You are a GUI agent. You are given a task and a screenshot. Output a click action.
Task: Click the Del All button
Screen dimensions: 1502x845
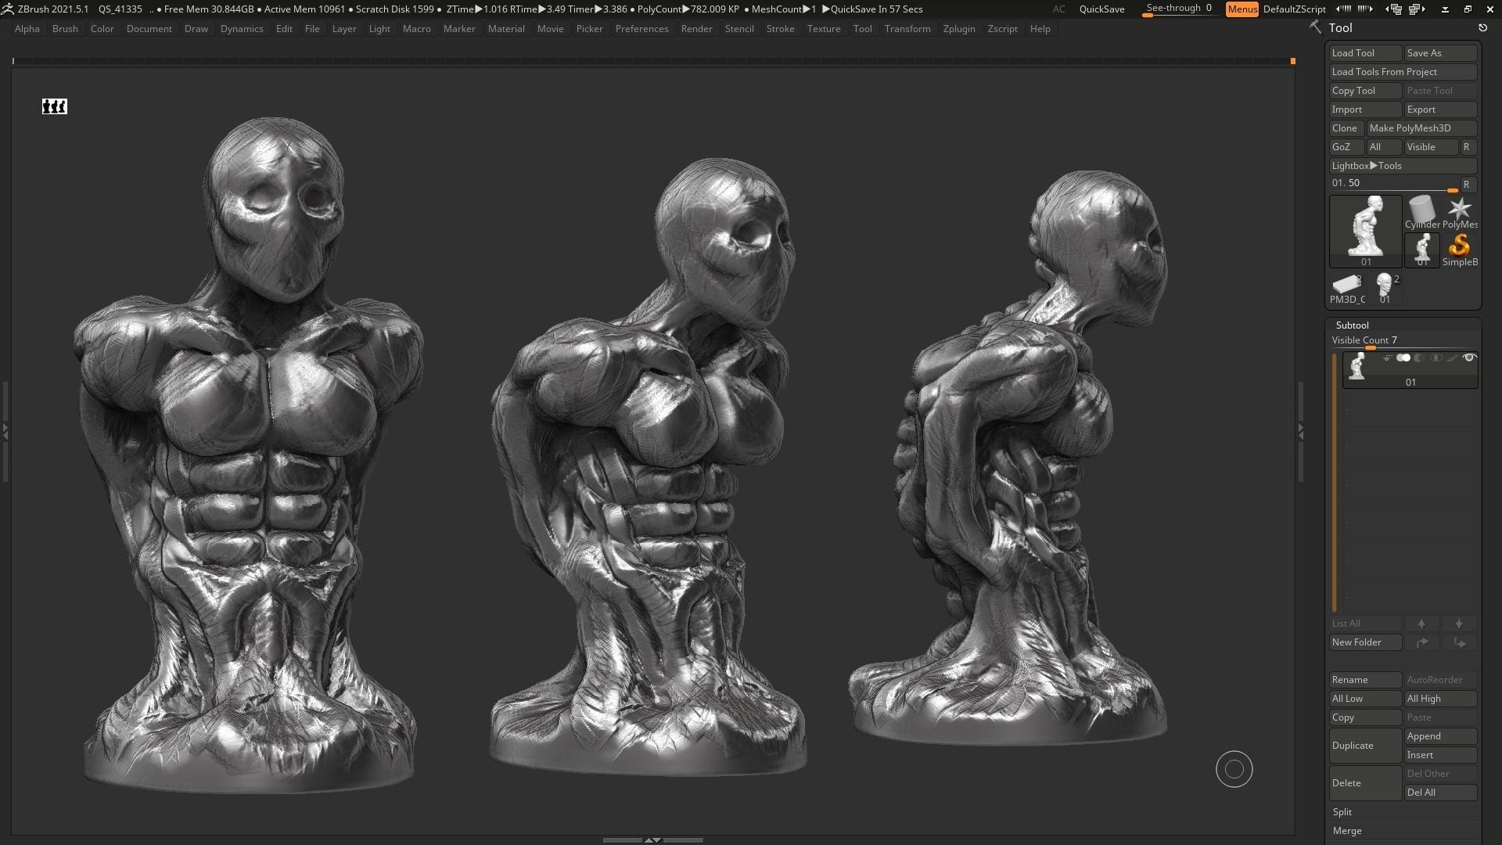(1440, 793)
